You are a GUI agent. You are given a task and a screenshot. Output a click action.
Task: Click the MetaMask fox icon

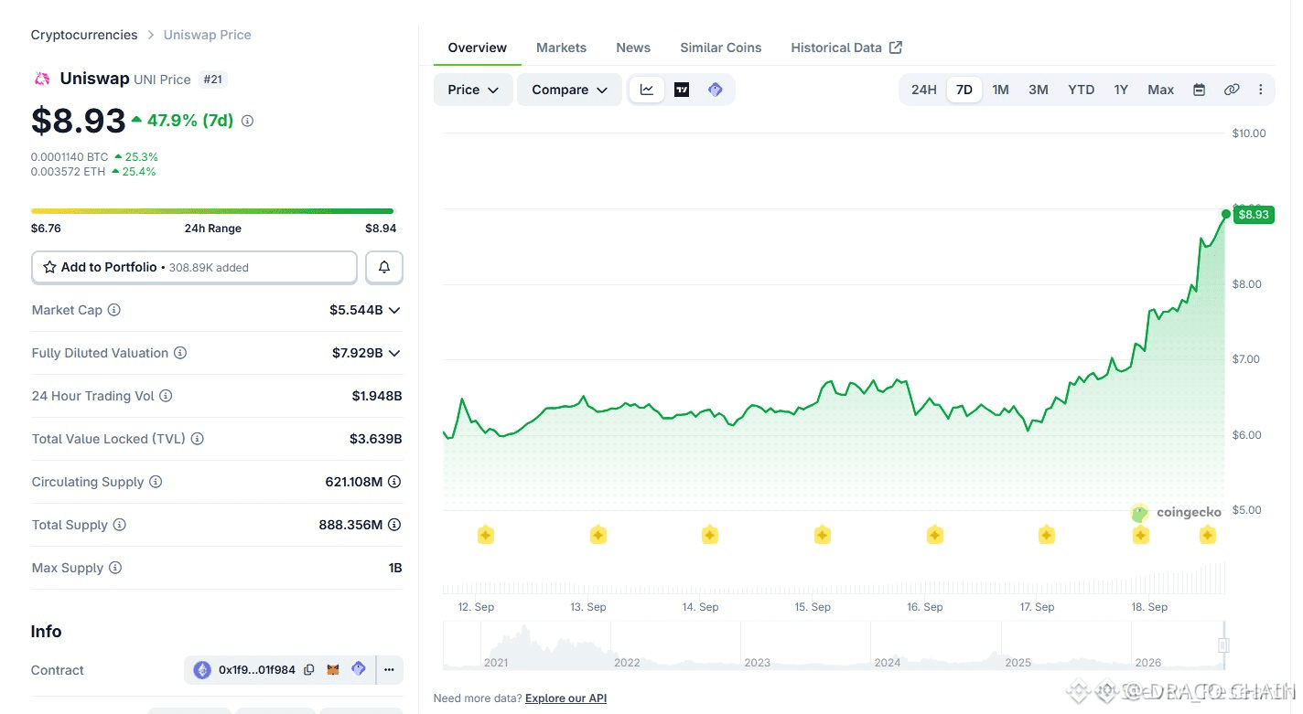[334, 670]
